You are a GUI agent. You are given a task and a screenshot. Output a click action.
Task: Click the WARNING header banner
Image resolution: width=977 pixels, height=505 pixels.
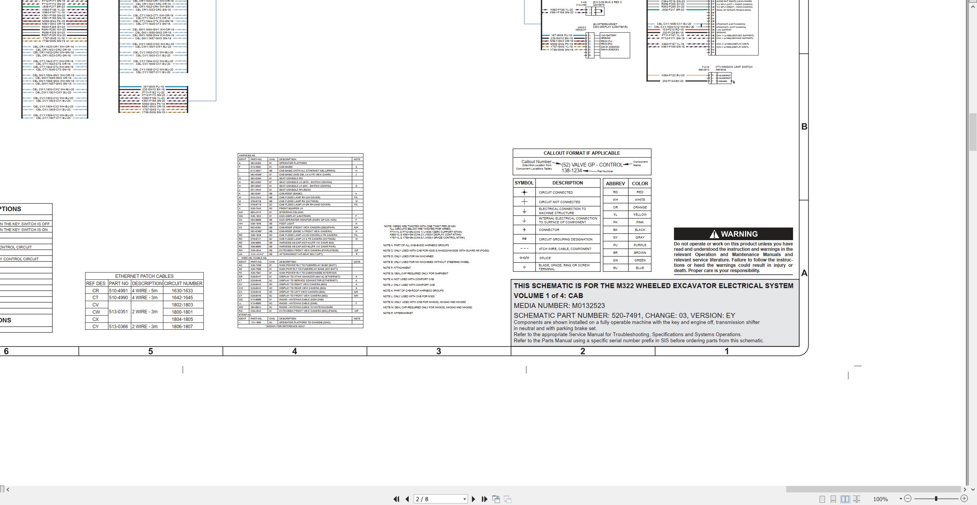(x=733, y=234)
